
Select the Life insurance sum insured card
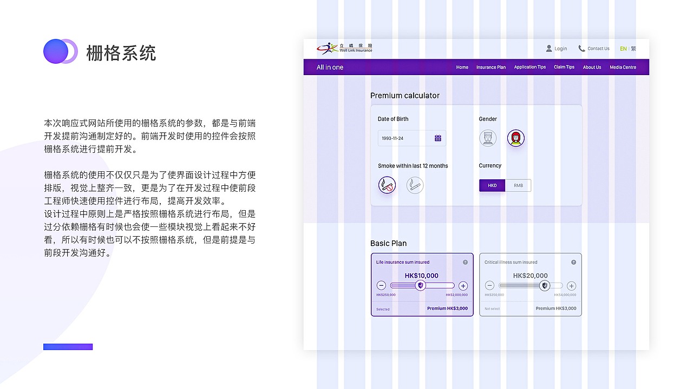(422, 285)
